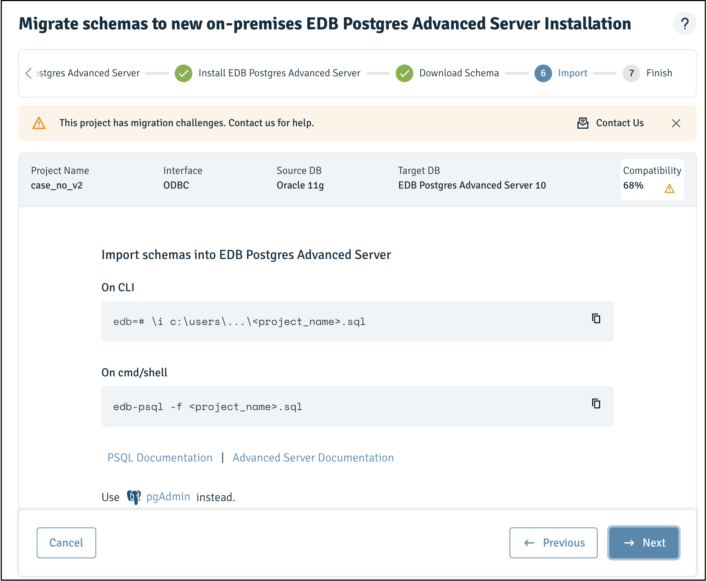The image size is (707, 581).
Task: Click the Compatibility 68% card
Action: tap(652, 180)
